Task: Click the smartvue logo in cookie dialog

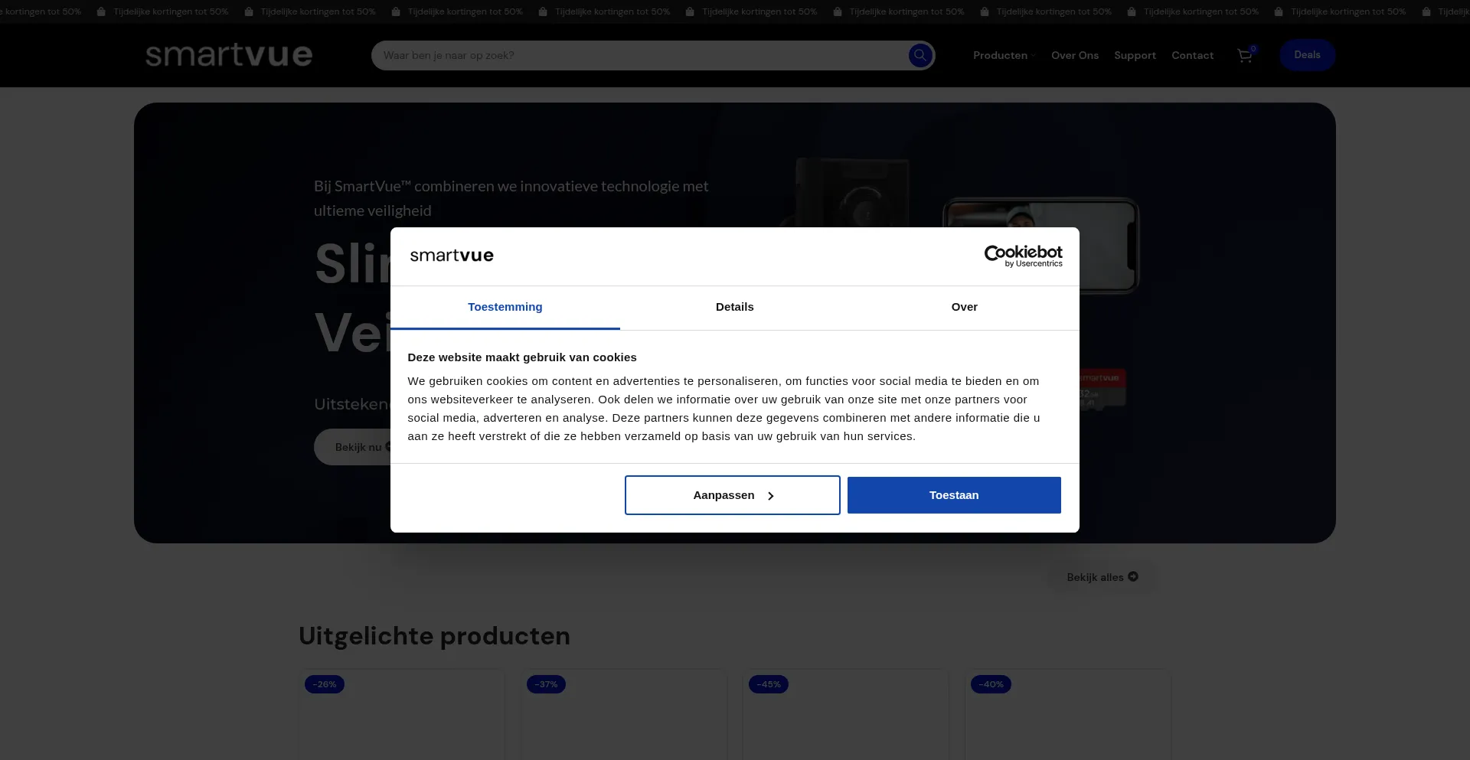Action: coord(452,256)
